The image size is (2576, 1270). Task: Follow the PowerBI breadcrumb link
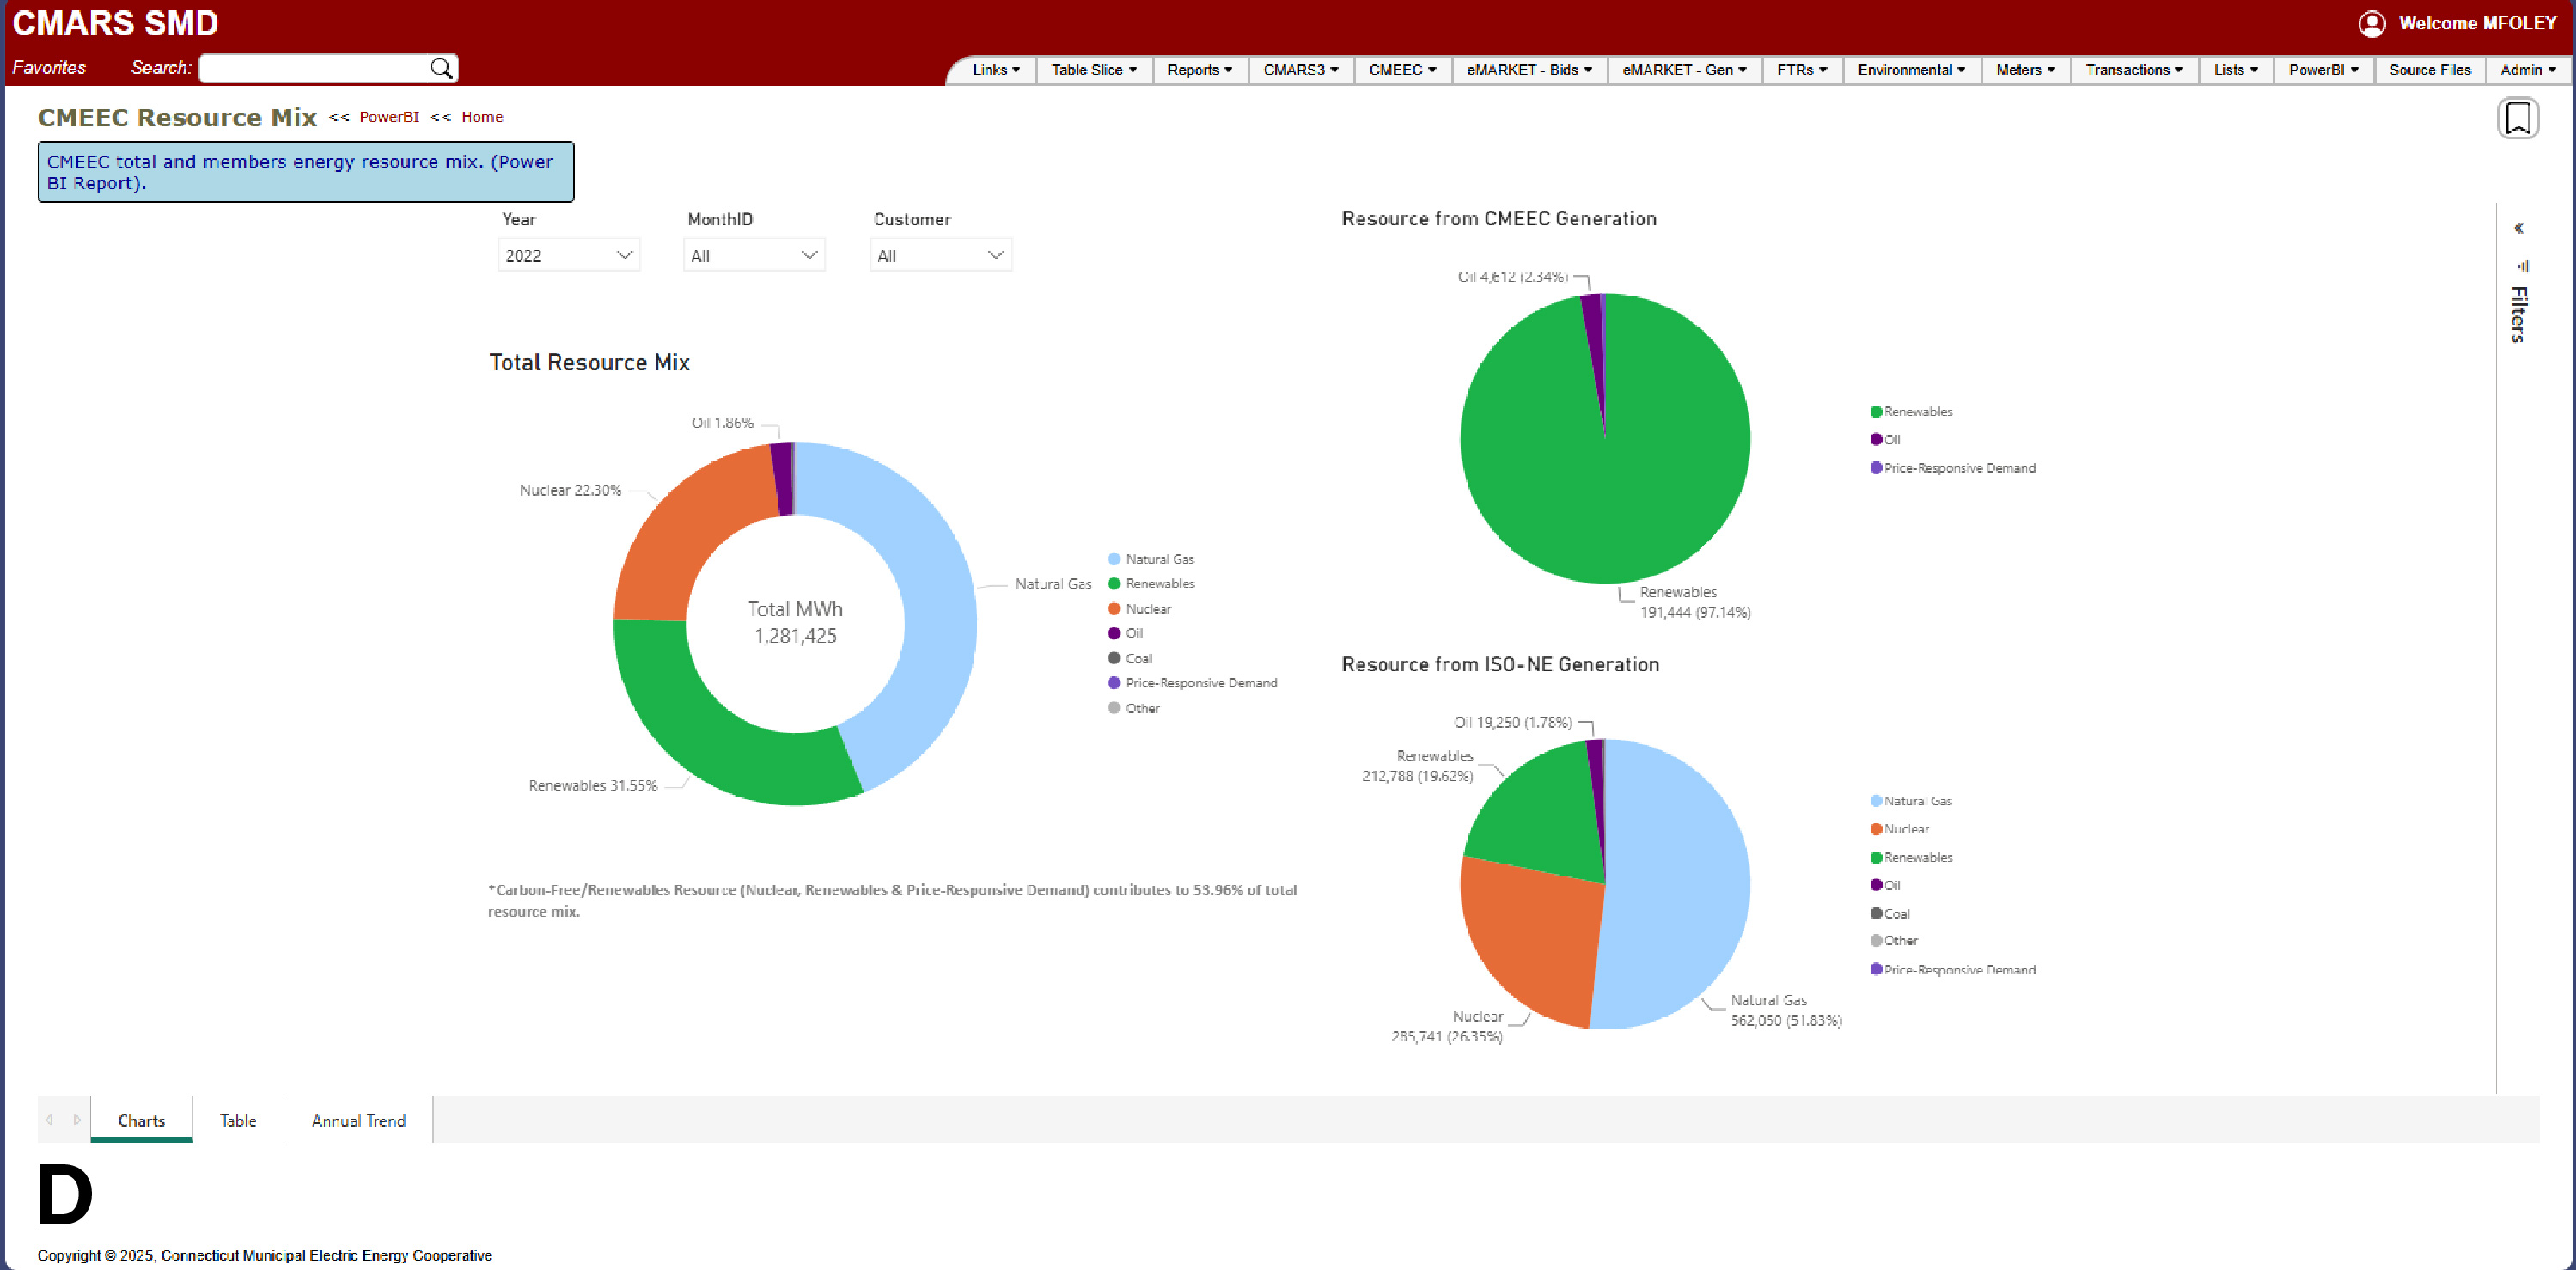click(389, 117)
